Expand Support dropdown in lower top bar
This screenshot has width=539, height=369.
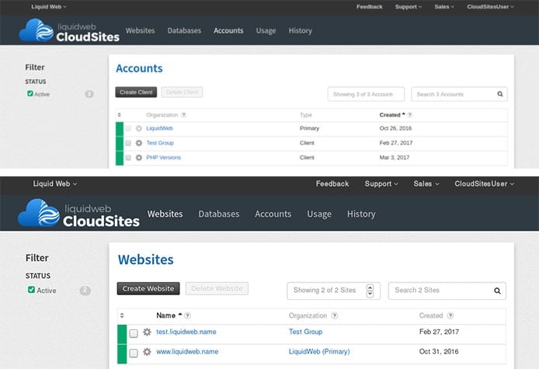tap(381, 183)
